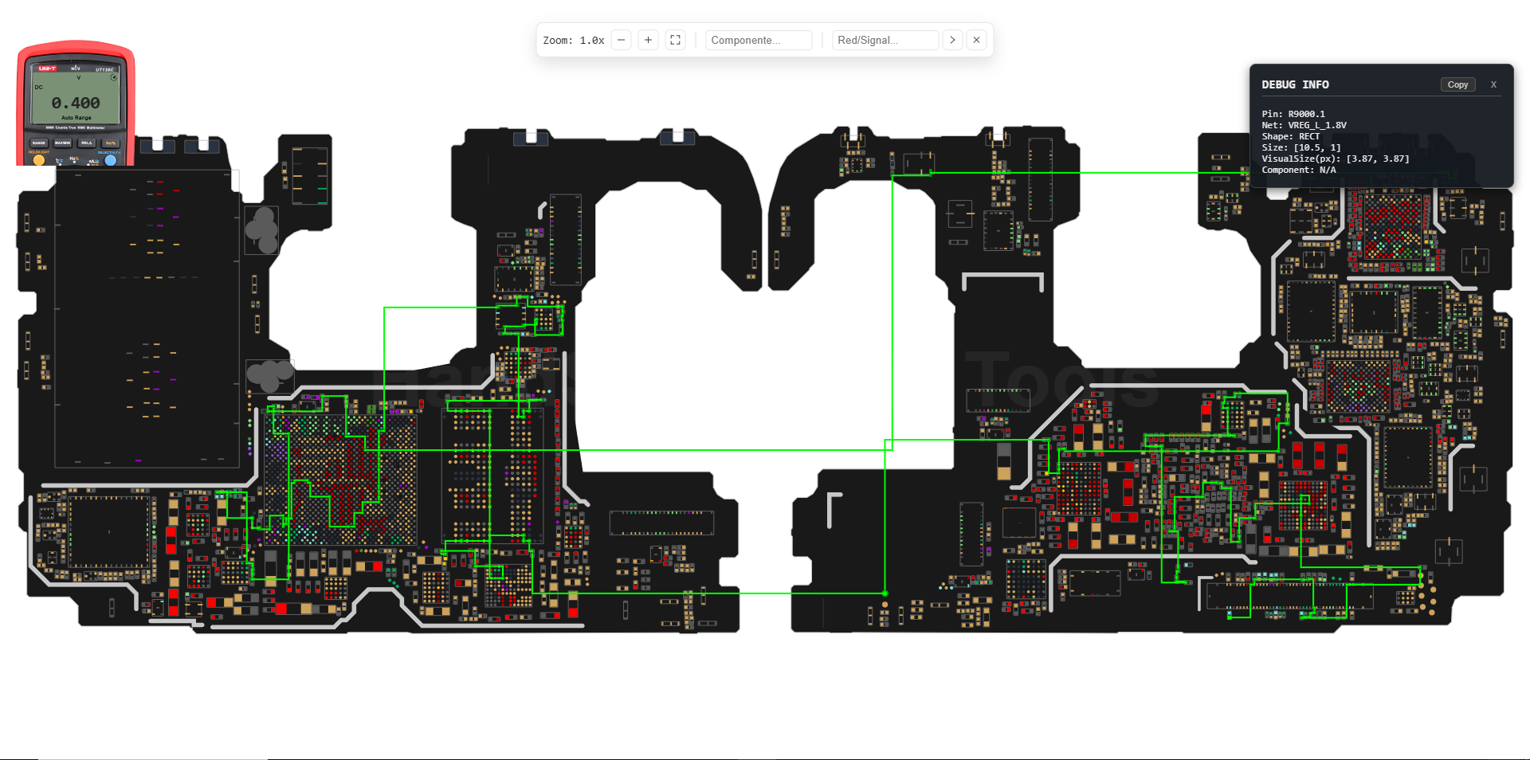The image size is (1530, 760).
Task: Click the 'Zoom: 1.0x' label
Action: tap(574, 41)
